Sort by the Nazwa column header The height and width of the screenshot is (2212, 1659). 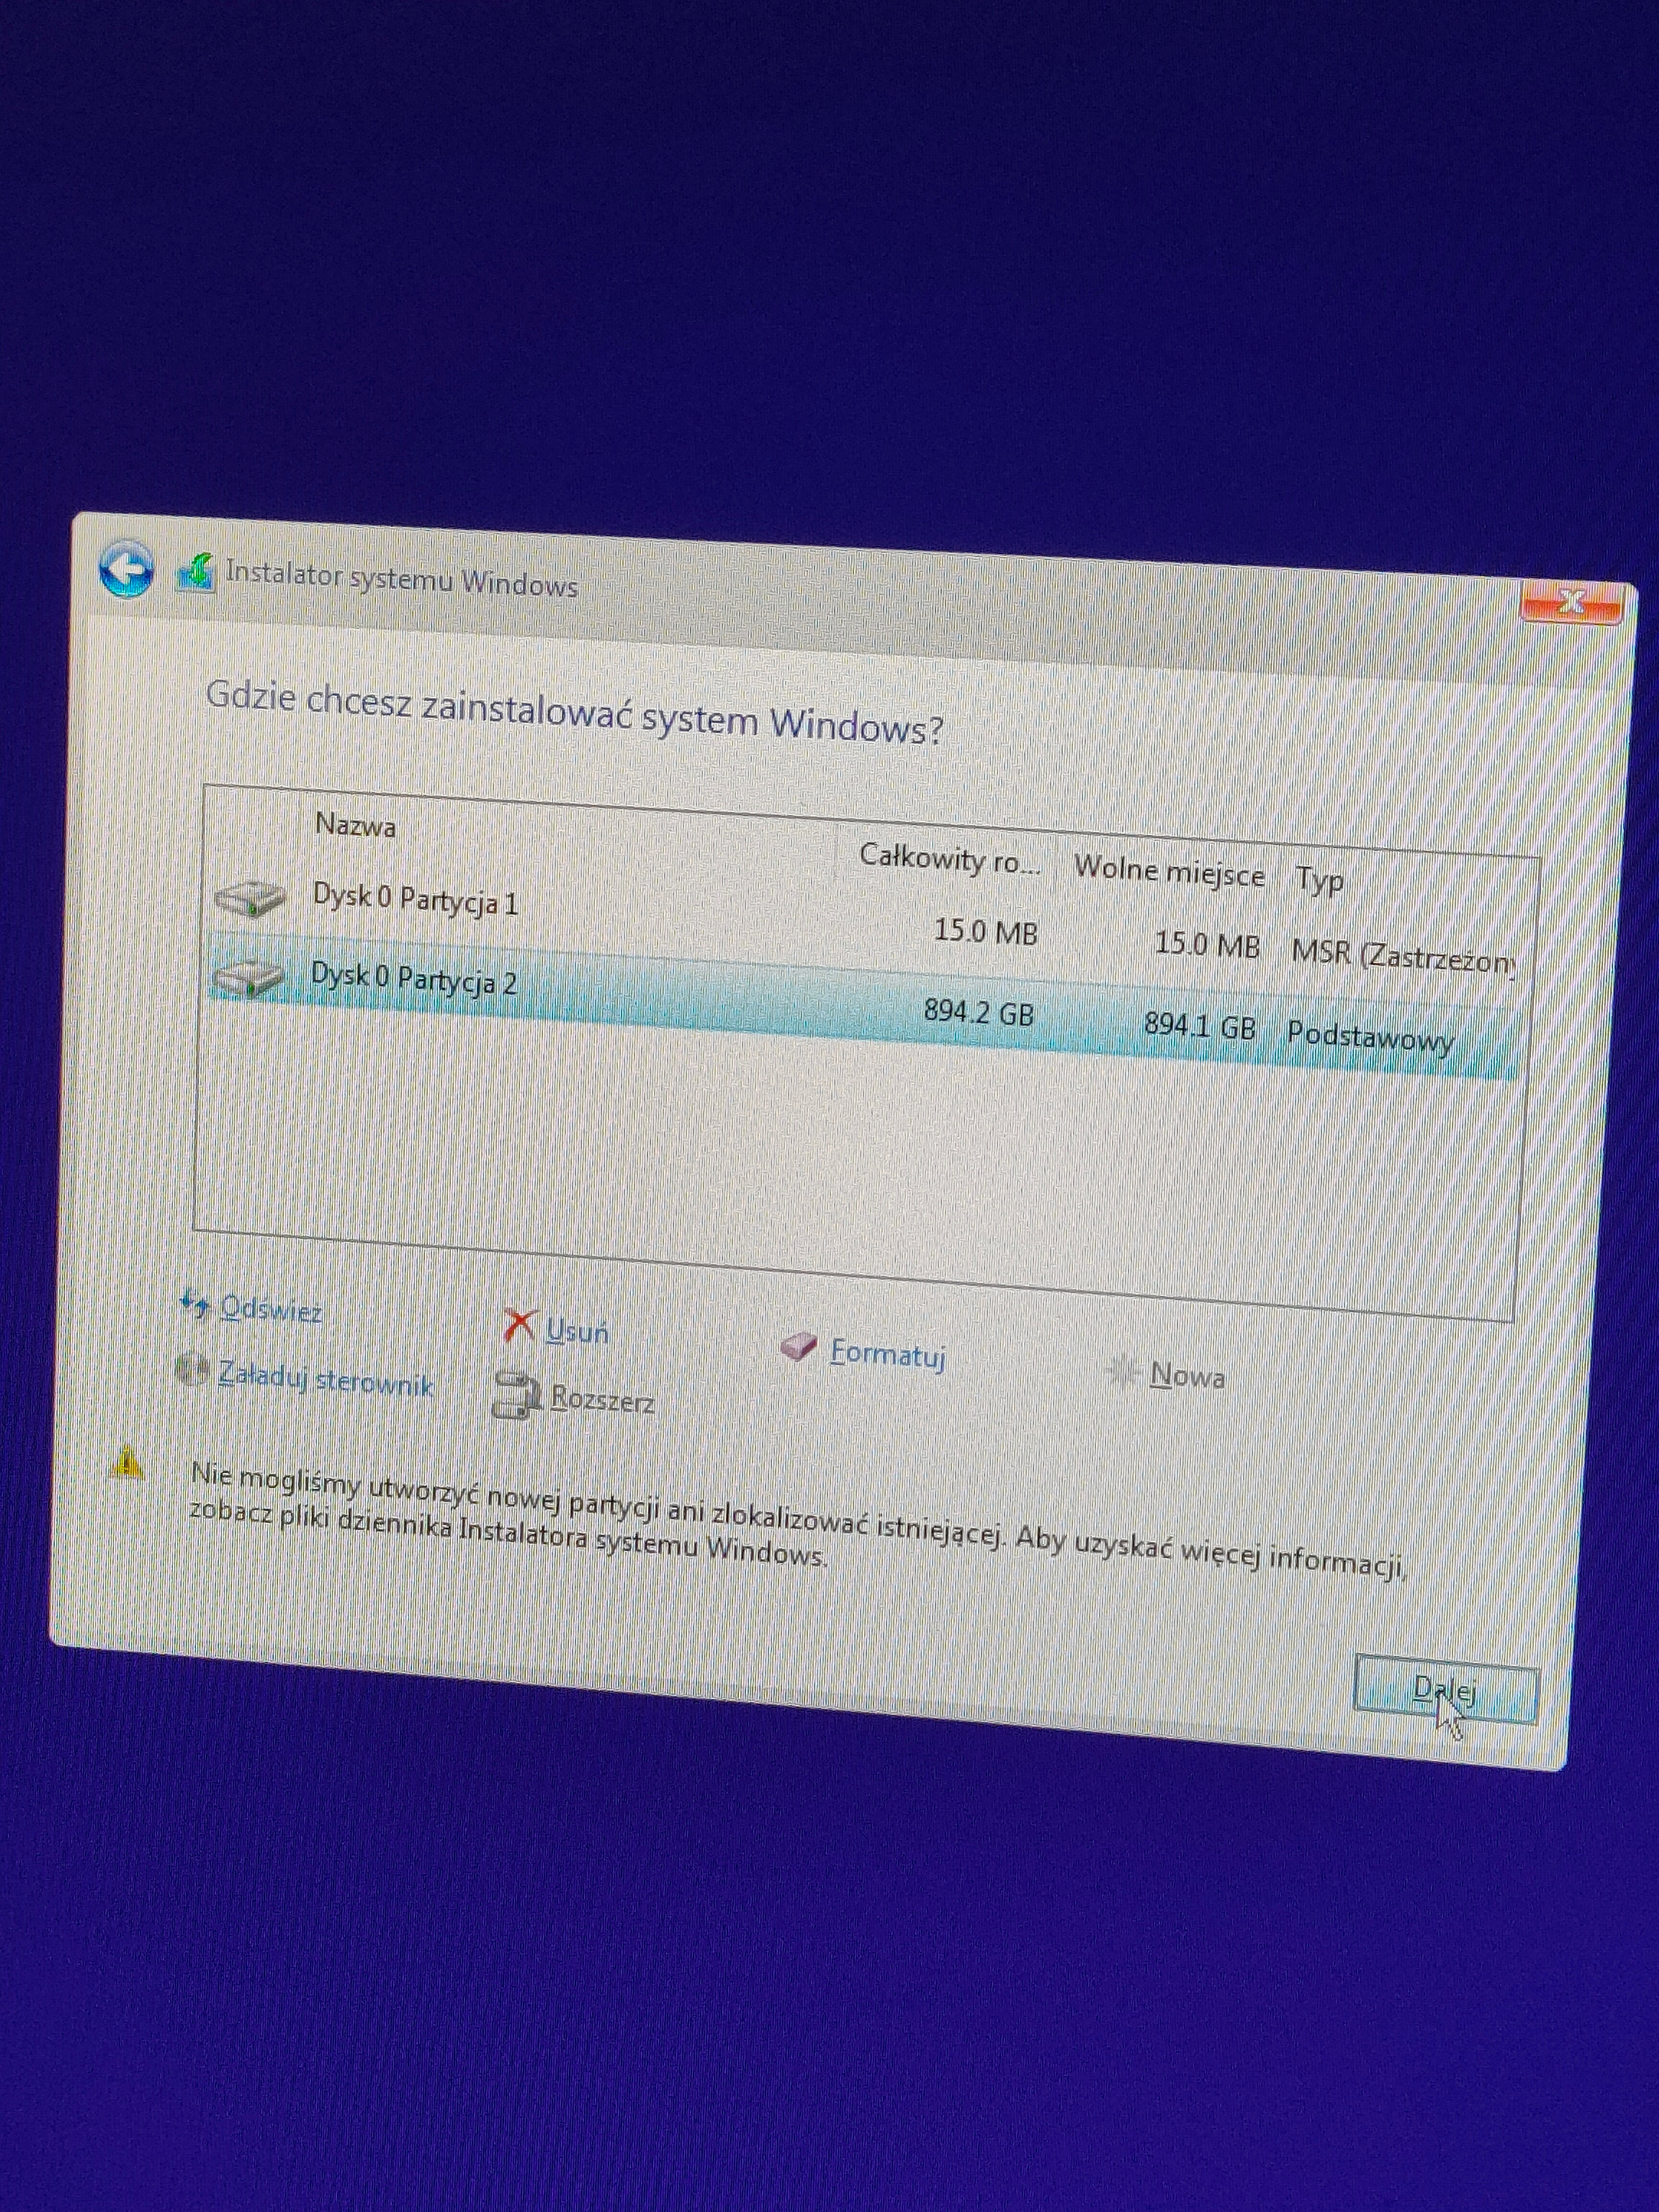(355, 826)
